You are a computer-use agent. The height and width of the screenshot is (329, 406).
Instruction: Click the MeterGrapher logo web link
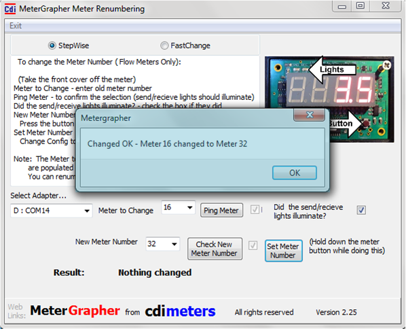point(75,311)
